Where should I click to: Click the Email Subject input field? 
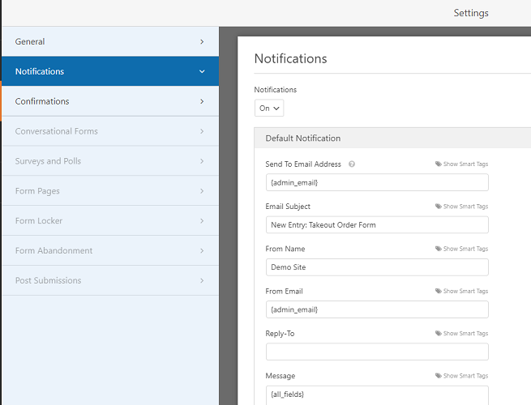[x=377, y=224]
